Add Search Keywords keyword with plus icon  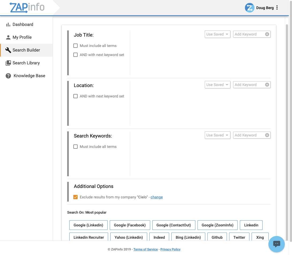(x=267, y=135)
